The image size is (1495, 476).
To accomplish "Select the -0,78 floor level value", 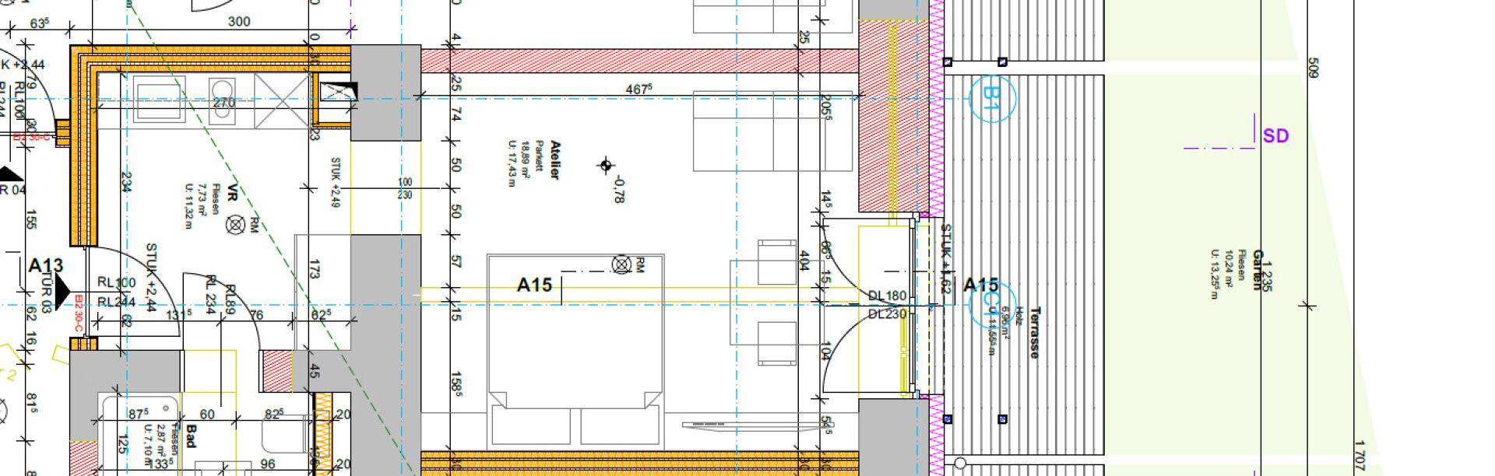I will (619, 189).
